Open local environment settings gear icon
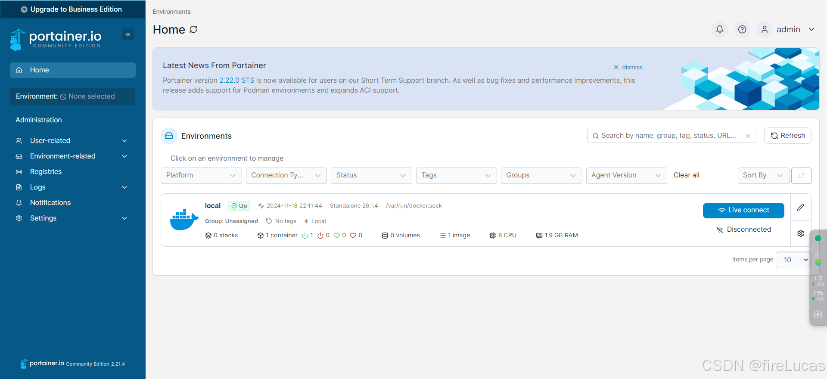Image resolution: width=827 pixels, height=379 pixels. coord(801,233)
